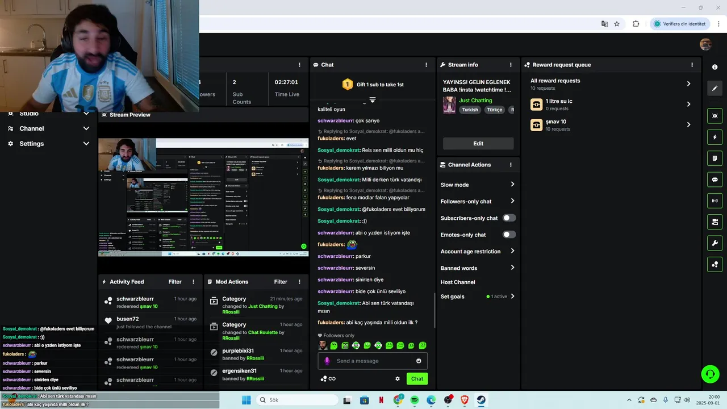Open the Just Chatting category link

[x=475, y=101]
